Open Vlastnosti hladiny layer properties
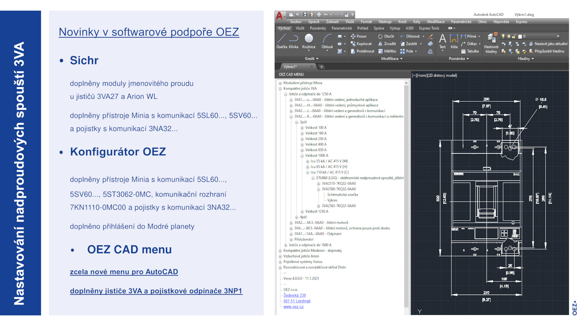The width and height of the screenshot is (580, 326). click(x=491, y=43)
